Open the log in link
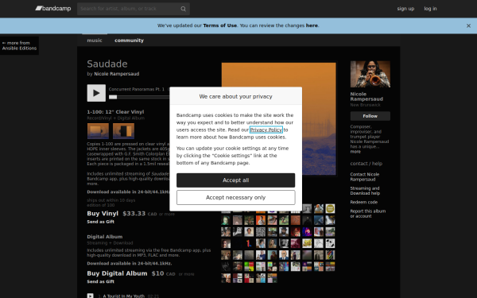The width and height of the screenshot is (477, 298). (x=430, y=9)
